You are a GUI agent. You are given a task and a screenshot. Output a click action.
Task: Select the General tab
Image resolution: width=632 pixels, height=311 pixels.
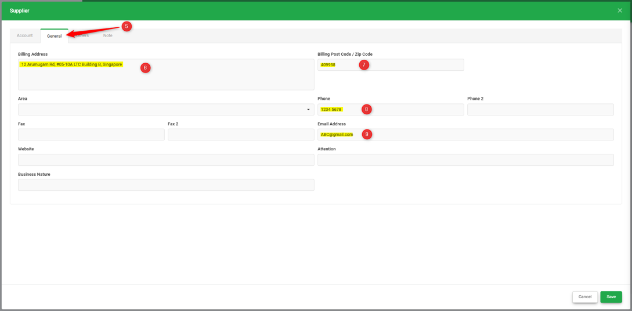[x=55, y=36]
